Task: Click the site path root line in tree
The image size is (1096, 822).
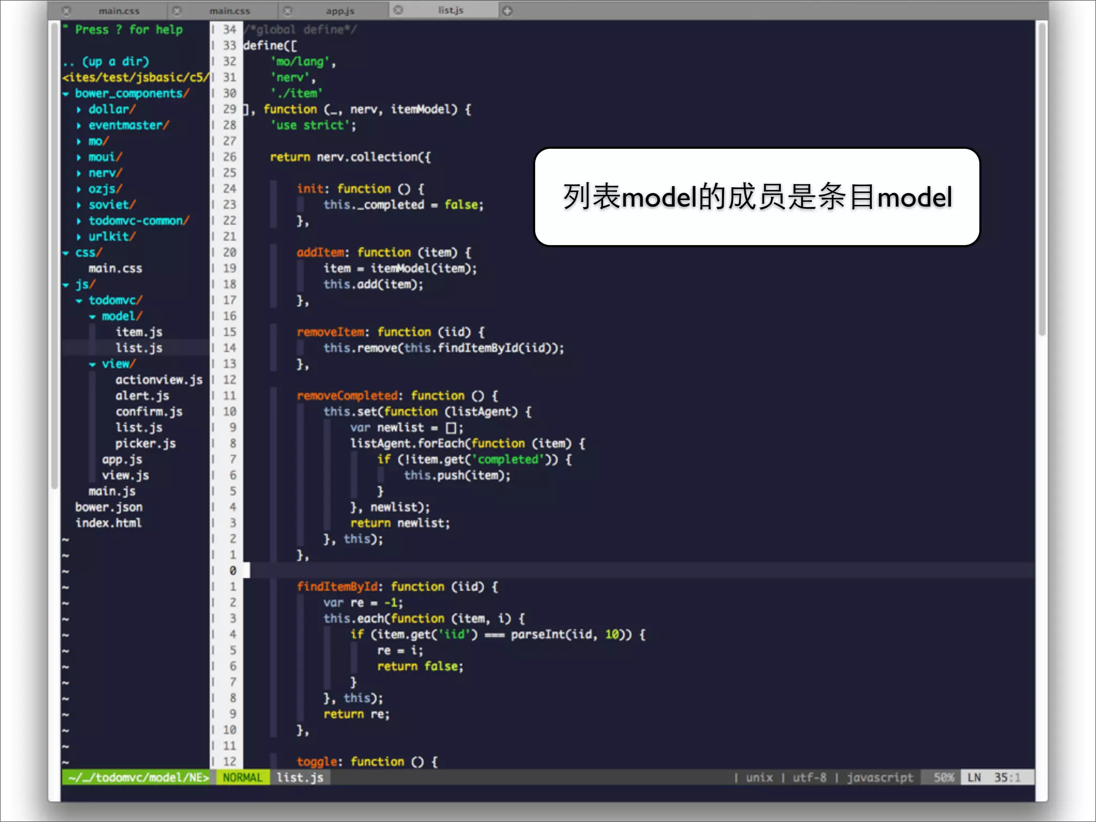Action: [135, 78]
